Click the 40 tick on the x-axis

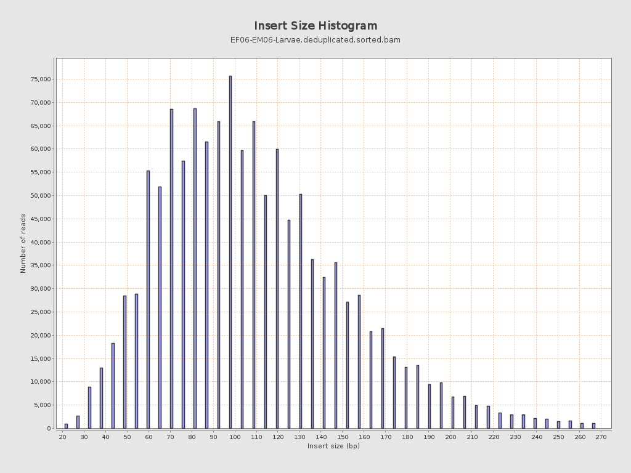click(x=105, y=437)
